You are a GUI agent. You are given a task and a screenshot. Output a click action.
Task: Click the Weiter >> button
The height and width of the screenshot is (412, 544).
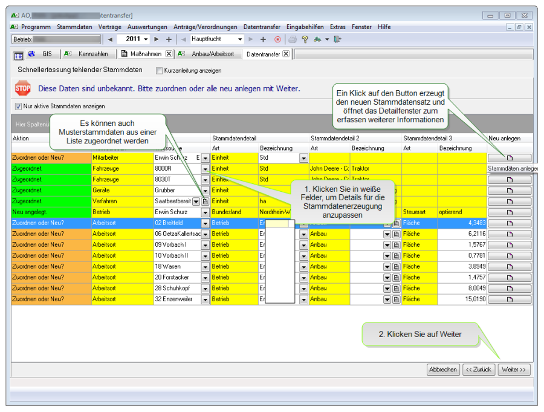pyautogui.click(x=514, y=370)
